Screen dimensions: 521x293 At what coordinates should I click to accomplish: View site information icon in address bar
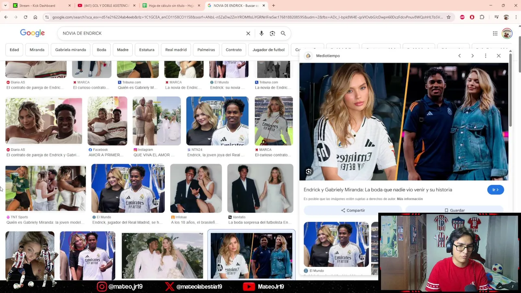click(47, 17)
